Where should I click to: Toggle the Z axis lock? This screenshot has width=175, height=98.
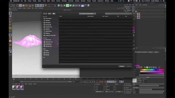coord(42,5)
